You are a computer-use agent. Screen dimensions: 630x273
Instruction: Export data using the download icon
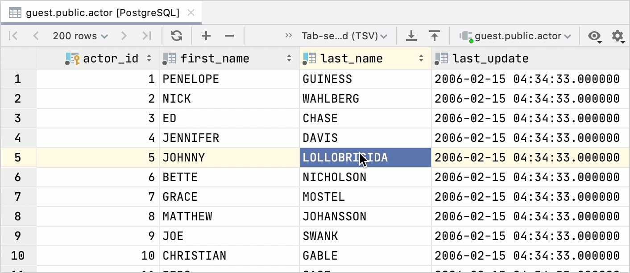411,36
